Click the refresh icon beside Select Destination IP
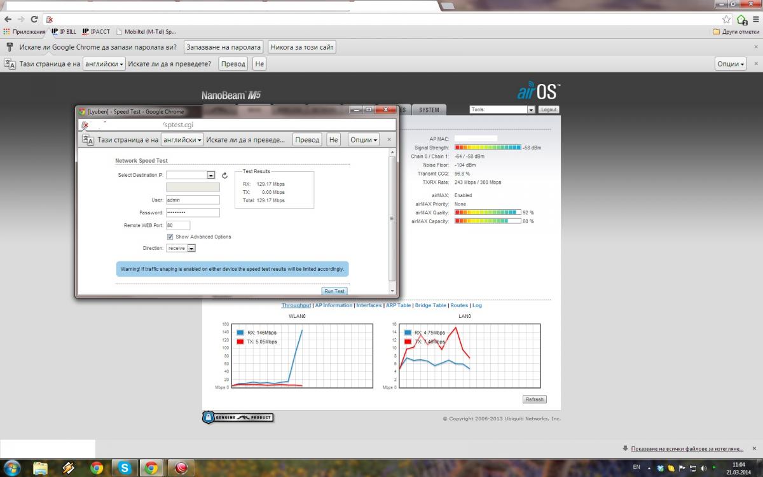 224,175
